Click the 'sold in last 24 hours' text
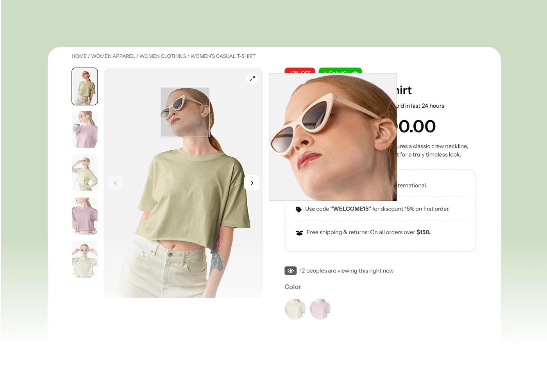The image size is (547, 392). [x=420, y=106]
